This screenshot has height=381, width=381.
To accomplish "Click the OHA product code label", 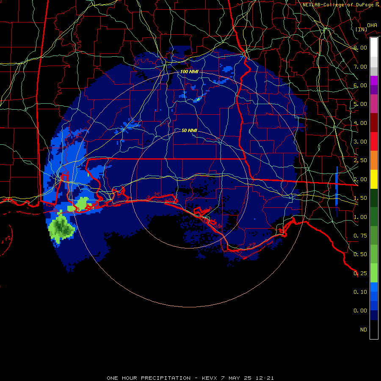I will pyautogui.click(x=372, y=25).
